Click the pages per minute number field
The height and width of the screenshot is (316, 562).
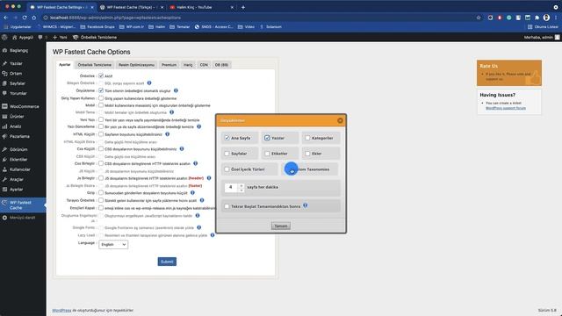pyautogui.click(x=231, y=187)
